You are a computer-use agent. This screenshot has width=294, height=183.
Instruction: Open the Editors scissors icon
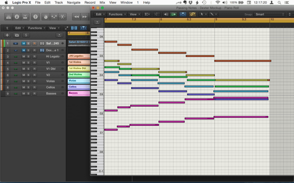pyautogui.click(x=62, y=17)
